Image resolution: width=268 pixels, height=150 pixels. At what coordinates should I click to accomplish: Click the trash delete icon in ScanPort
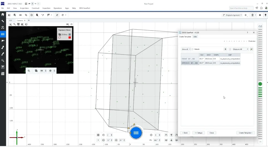coord(230,49)
